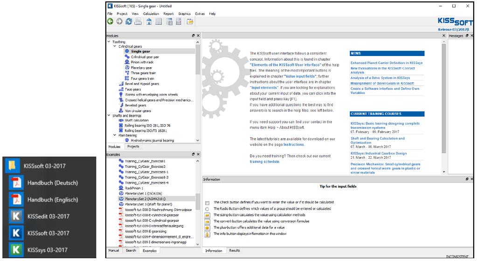Select the Non circular gears module
This screenshot has height=261, width=477.
pyautogui.click(x=138, y=111)
